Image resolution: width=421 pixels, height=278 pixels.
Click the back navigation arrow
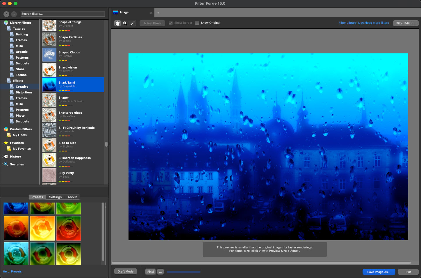(6, 14)
